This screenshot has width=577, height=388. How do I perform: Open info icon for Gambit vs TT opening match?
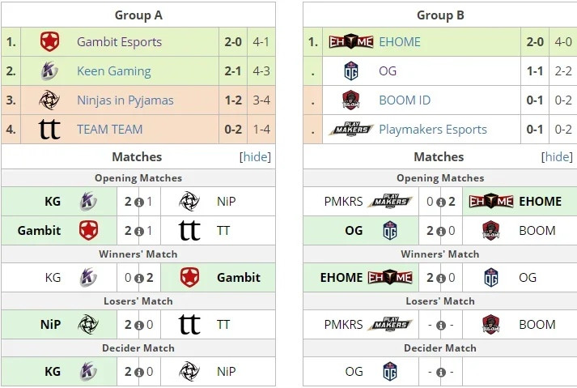click(x=138, y=231)
